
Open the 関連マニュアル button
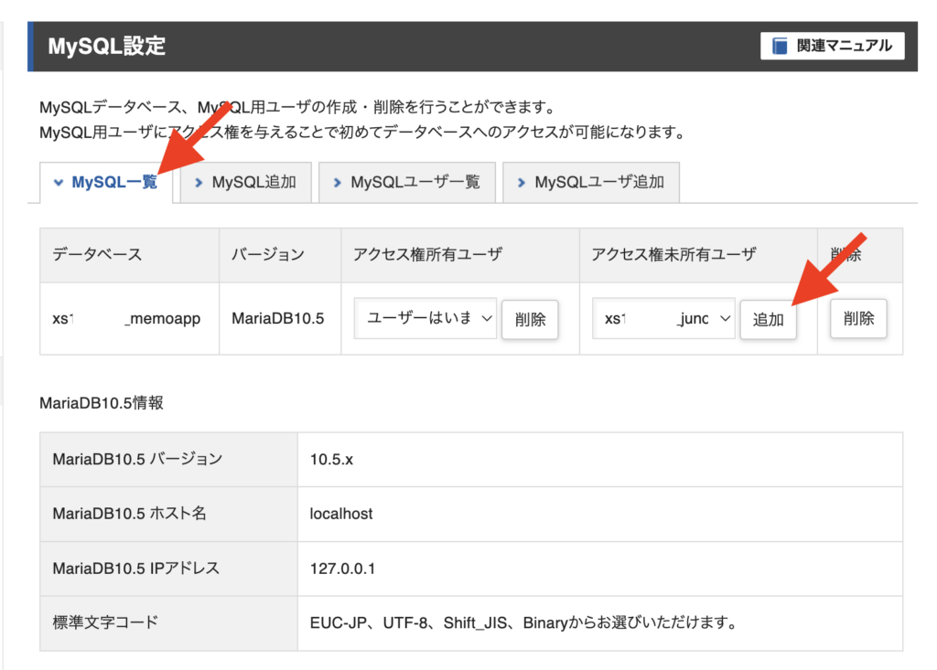832,46
